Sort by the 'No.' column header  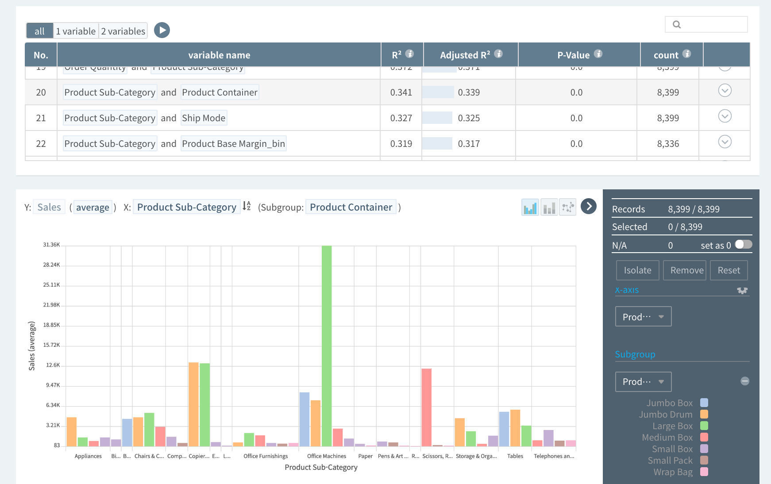41,55
